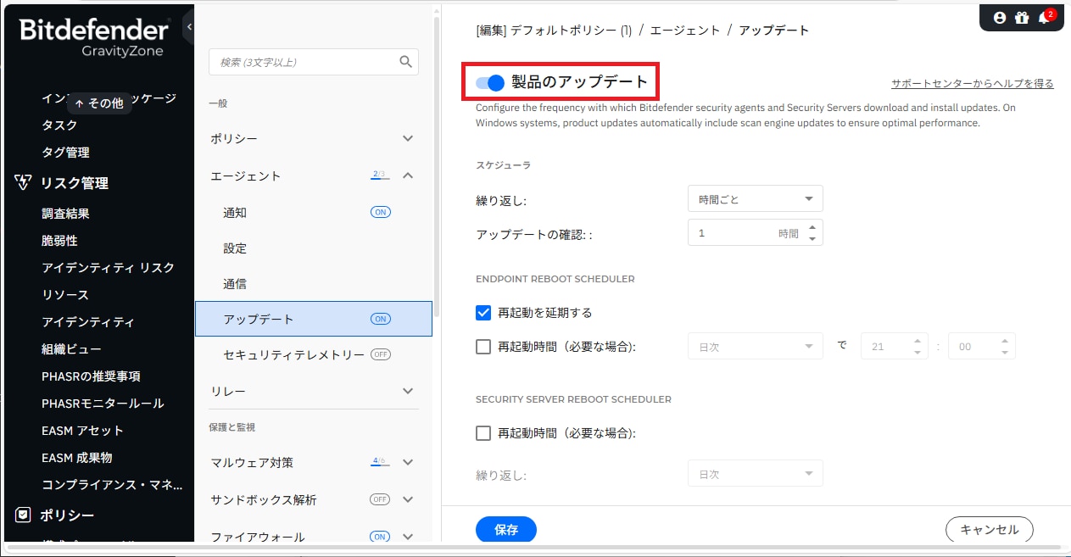
Task: Open the notifications bell icon
Action: [1044, 18]
